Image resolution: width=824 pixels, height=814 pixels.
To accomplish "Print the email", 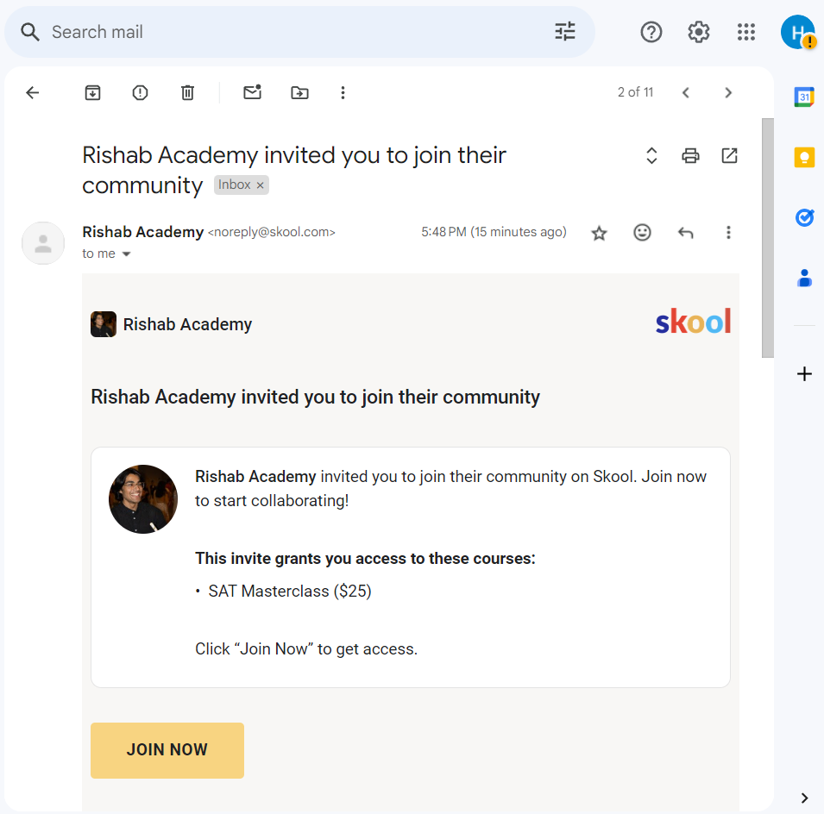I will click(x=690, y=155).
